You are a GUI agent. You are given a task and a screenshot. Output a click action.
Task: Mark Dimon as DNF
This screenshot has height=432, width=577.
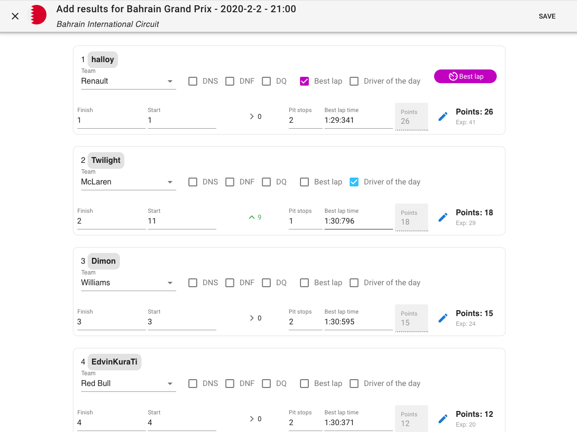click(230, 283)
